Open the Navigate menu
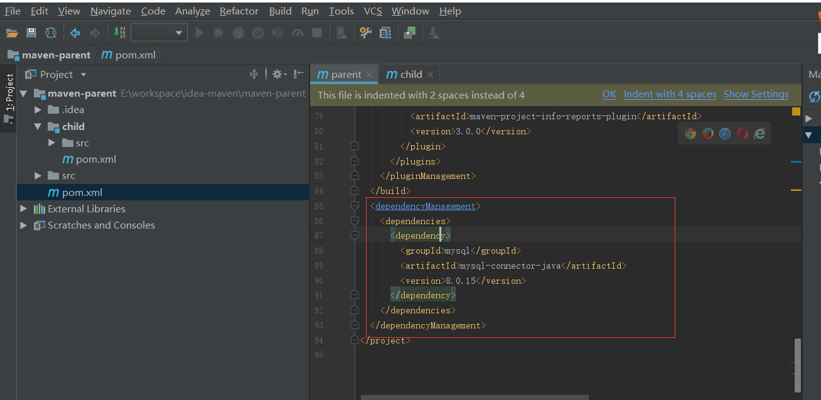This screenshot has width=821, height=400. click(110, 11)
